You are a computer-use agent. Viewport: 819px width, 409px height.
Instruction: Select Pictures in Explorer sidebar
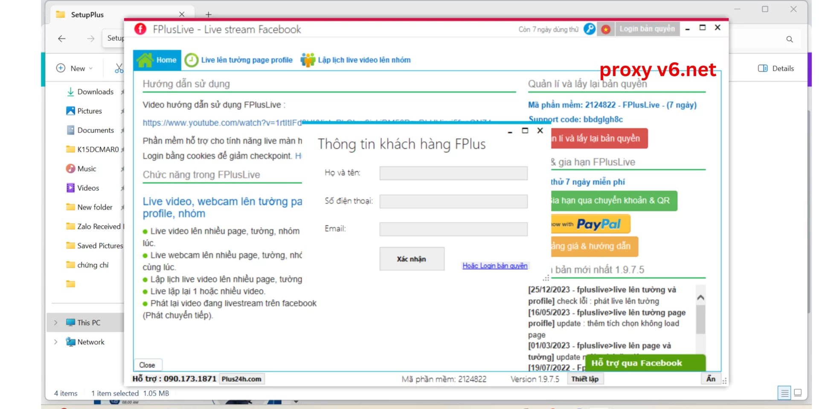coord(90,111)
